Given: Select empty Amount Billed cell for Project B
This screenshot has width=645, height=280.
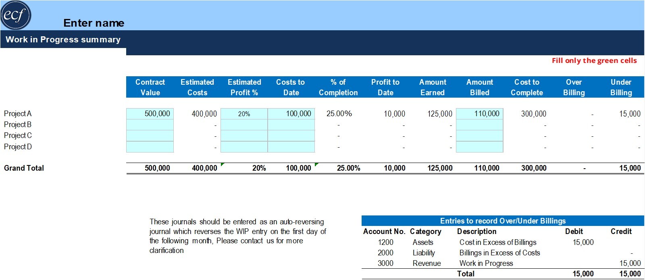Looking at the screenshot, I should 480,125.
